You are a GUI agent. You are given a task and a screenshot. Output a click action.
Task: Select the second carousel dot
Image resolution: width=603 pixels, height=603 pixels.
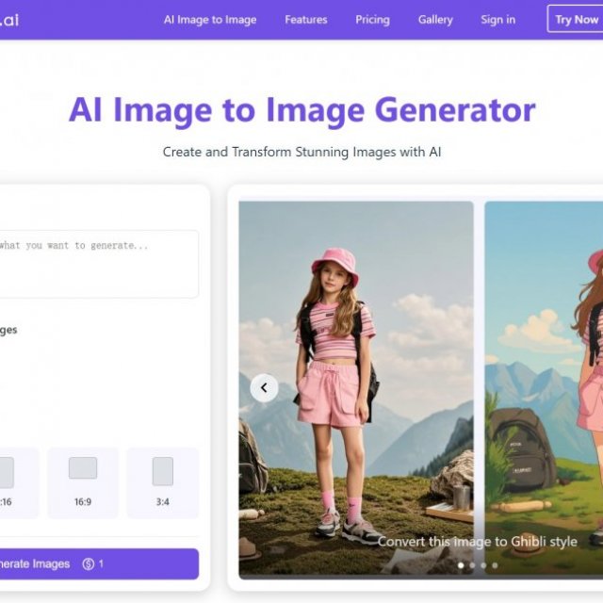[x=472, y=565]
